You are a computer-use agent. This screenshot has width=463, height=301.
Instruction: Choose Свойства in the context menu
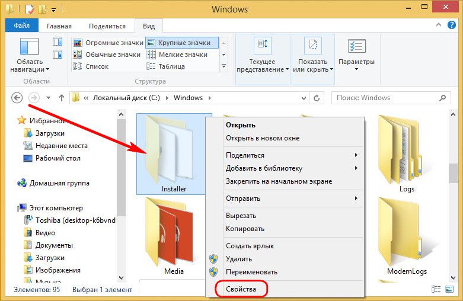[241, 289]
